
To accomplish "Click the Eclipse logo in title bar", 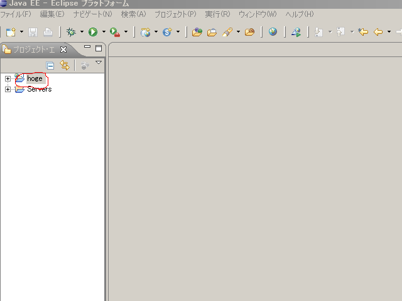I will pyautogui.click(x=4, y=3).
